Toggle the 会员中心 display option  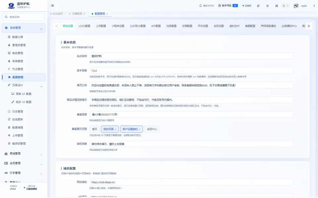(152, 129)
